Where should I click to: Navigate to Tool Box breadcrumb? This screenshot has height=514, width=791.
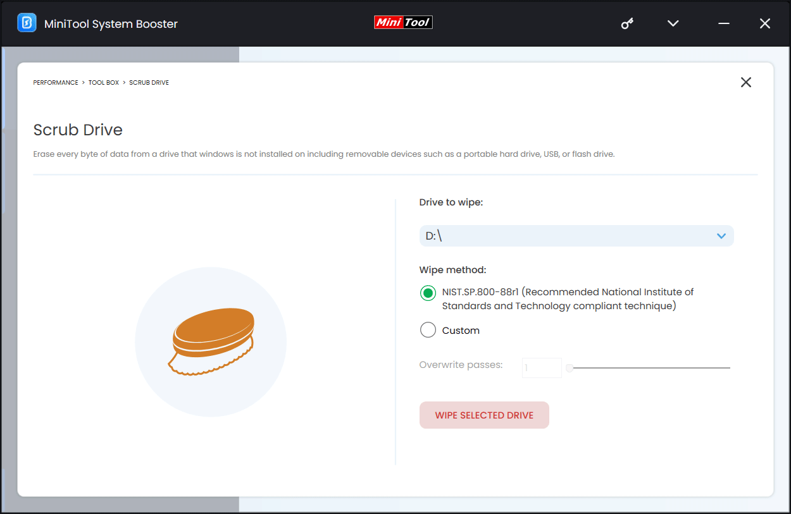click(x=104, y=83)
